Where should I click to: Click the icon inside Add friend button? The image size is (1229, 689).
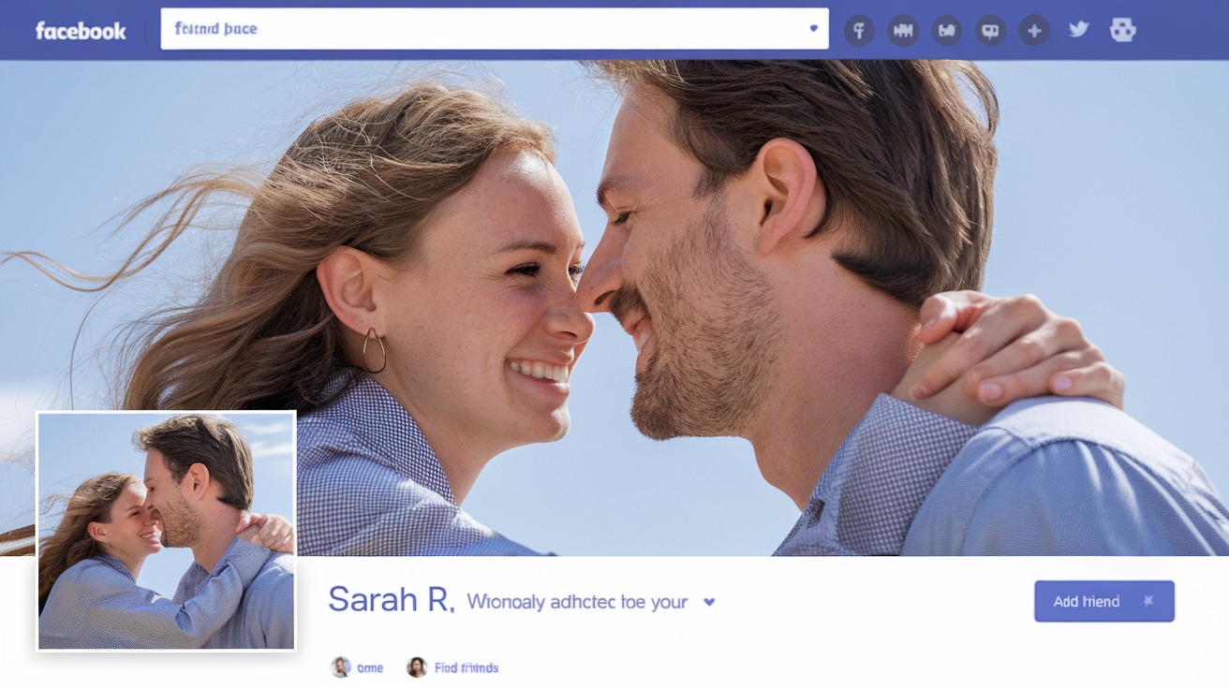point(1148,601)
